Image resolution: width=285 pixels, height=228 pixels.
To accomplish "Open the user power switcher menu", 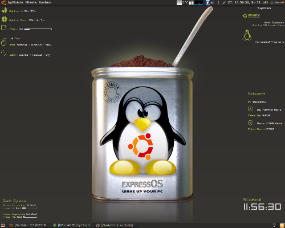I will pos(277,2).
